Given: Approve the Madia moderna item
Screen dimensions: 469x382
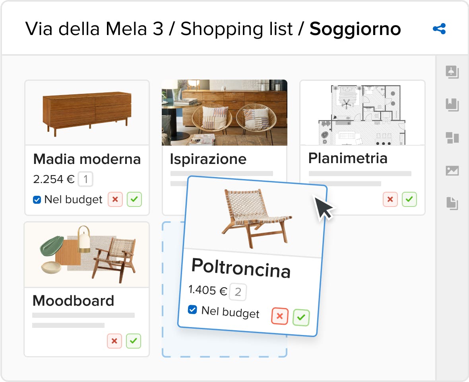Looking at the screenshot, I should tap(134, 199).
